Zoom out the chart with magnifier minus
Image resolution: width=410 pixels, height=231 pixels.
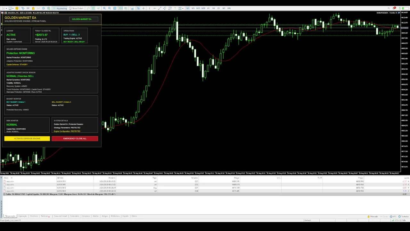(110, 8)
